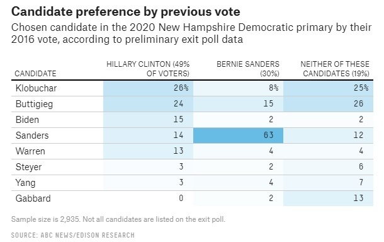
Task: Click the dark blue 63 cell
Action: pyautogui.click(x=238, y=135)
